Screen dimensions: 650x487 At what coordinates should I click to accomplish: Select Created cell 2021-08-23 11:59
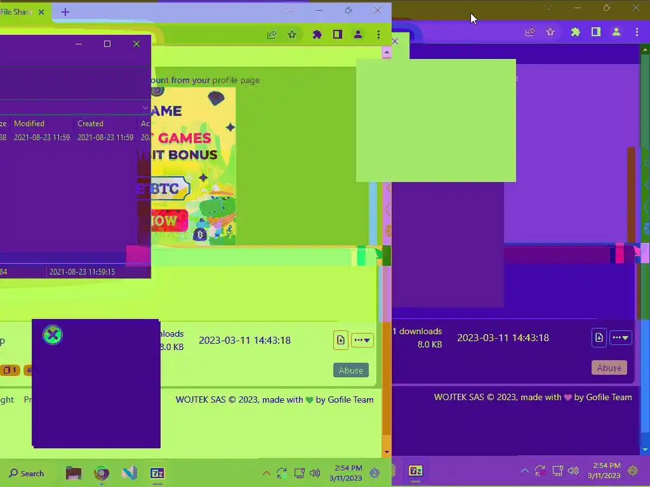(x=105, y=138)
